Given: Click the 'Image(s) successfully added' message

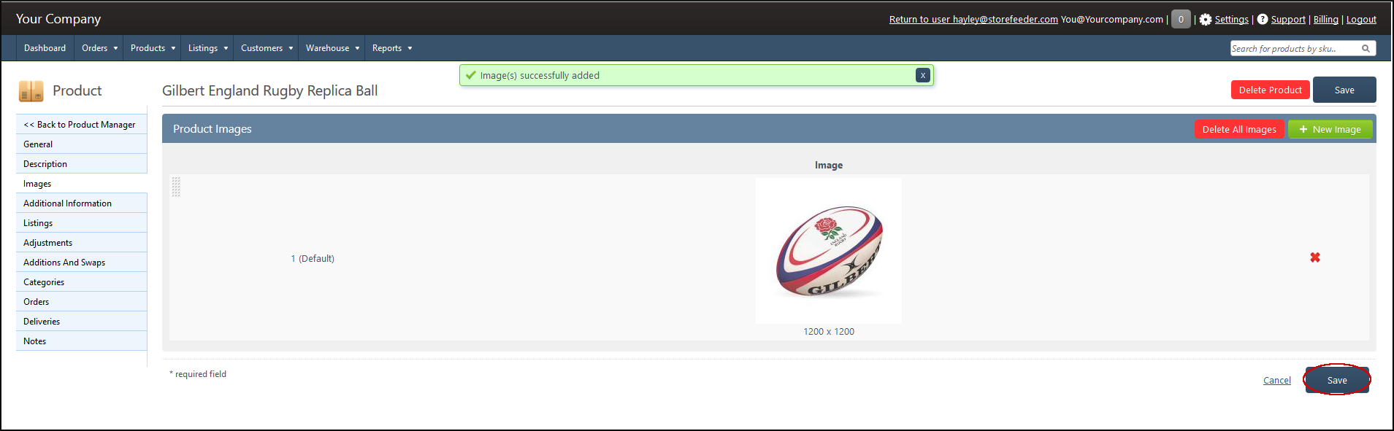Looking at the screenshot, I should coord(540,75).
